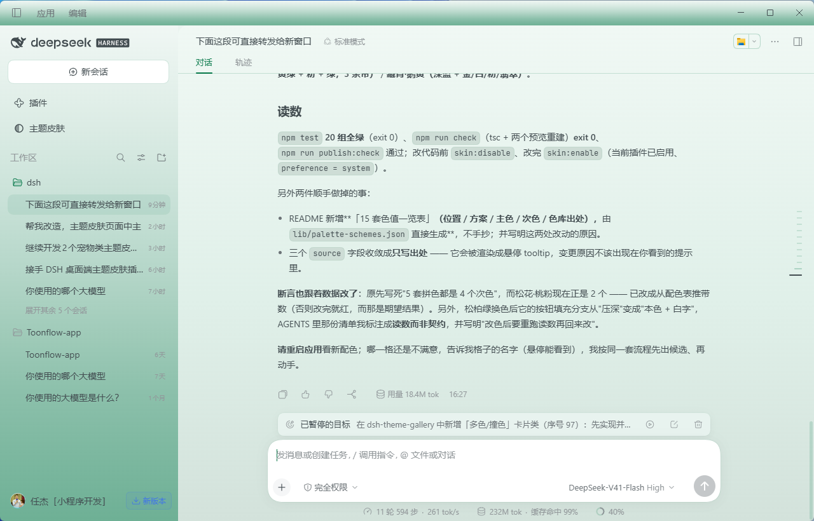Open the 应用 menu
This screenshot has height=521, width=814.
[x=46, y=13]
